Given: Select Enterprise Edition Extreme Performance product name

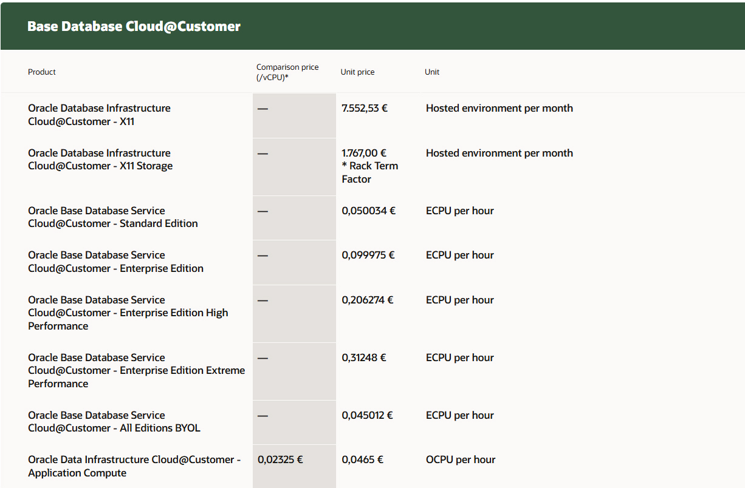Looking at the screenshot, I should click(x=137, y=370).
